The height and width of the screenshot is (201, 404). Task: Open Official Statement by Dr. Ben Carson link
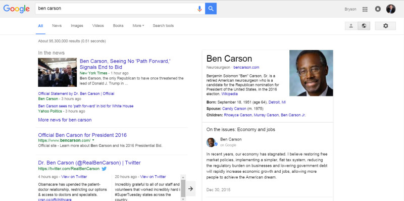tap(76, 93)
